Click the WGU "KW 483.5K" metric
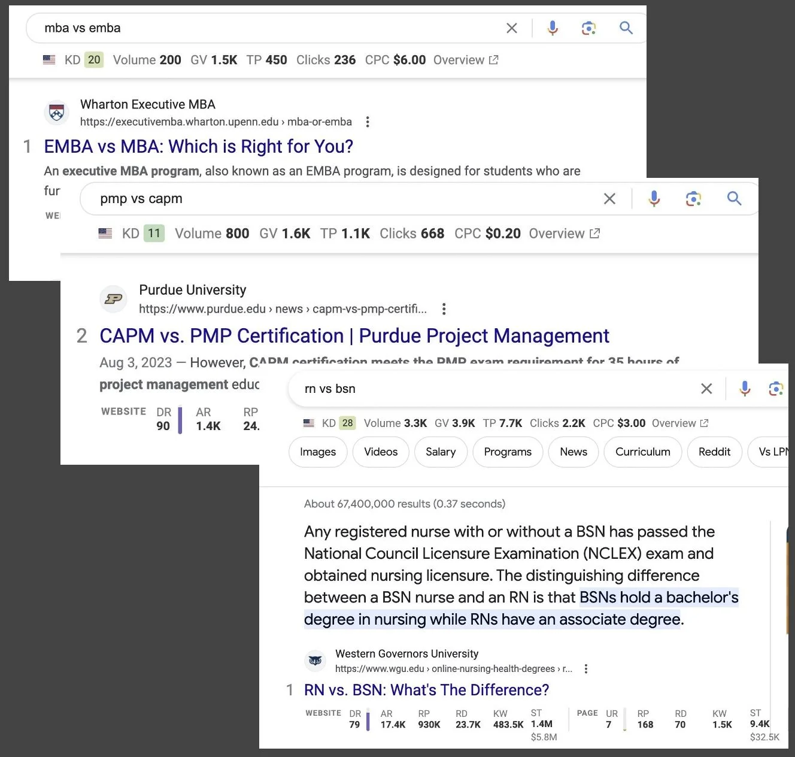795x757 pixels. click(x=508, y=719)
